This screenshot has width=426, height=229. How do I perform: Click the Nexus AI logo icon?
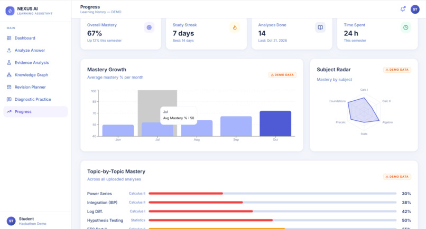10,11
